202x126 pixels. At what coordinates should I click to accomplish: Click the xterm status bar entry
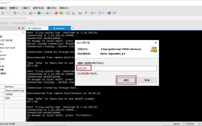[x=176, y=124]
